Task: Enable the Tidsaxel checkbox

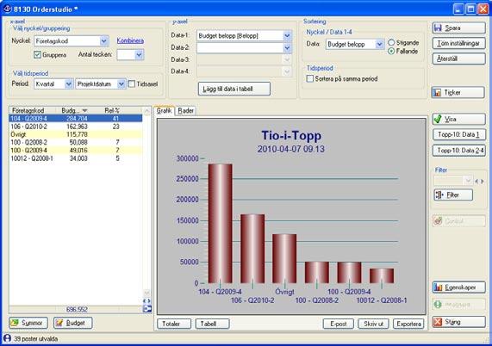Action: (x=132, y=84)
